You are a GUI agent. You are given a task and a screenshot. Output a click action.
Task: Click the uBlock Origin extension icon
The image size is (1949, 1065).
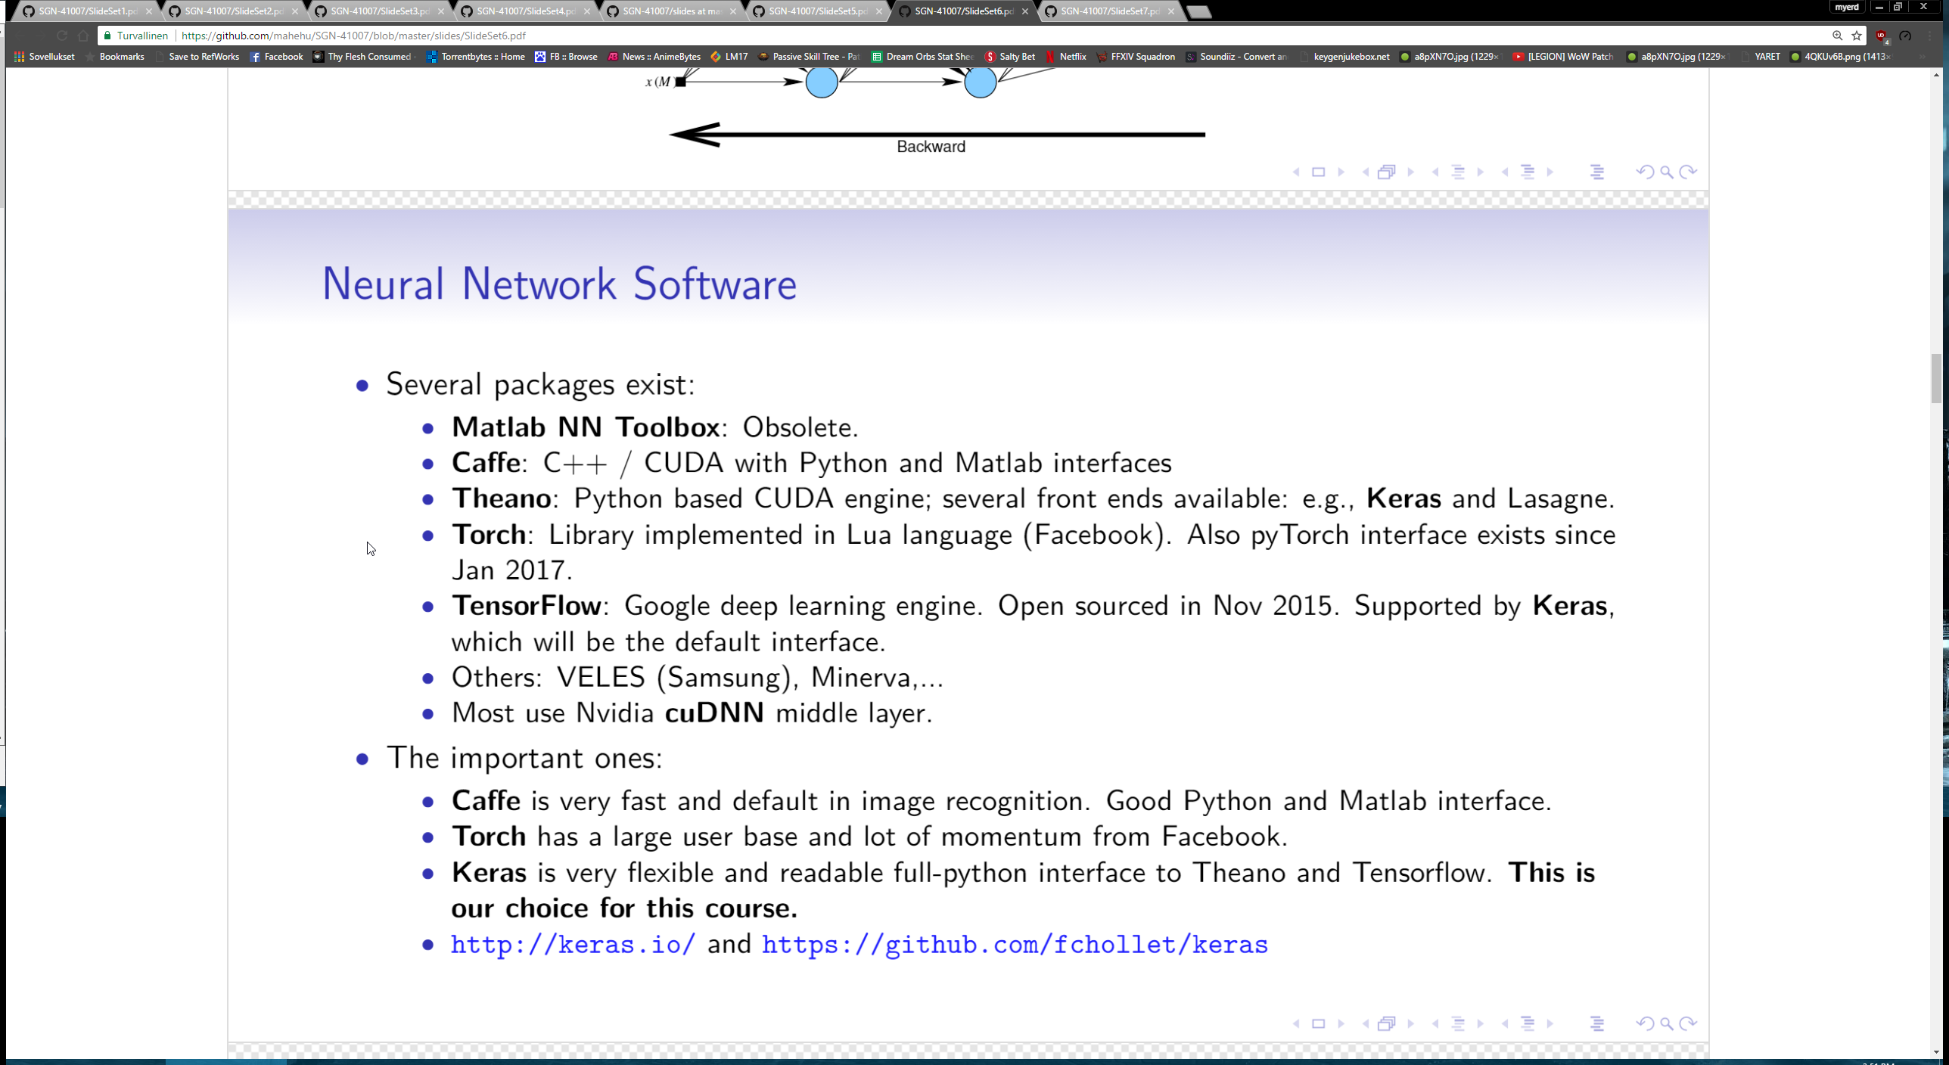coord(1881,36)
